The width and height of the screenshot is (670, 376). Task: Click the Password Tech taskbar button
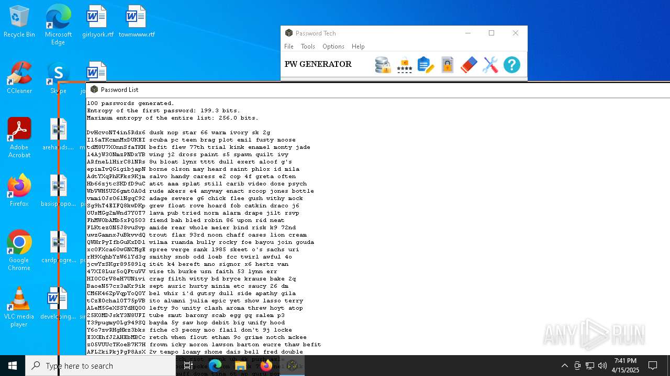tap(292, 366)
